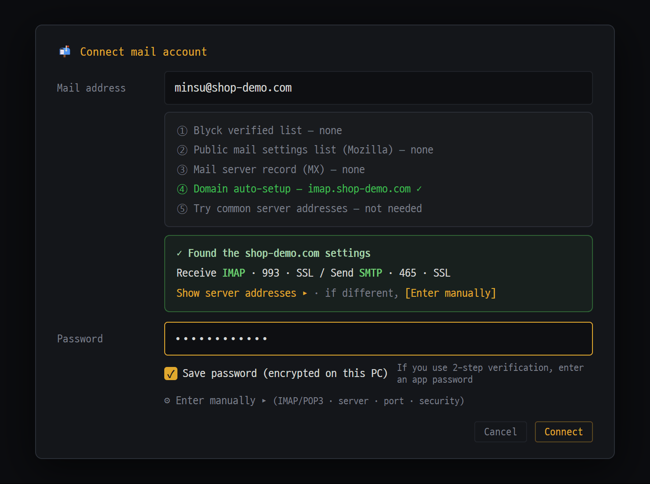Click 'Domain auto-setup — imap.shop-demo.com' row

coord(300,189)
